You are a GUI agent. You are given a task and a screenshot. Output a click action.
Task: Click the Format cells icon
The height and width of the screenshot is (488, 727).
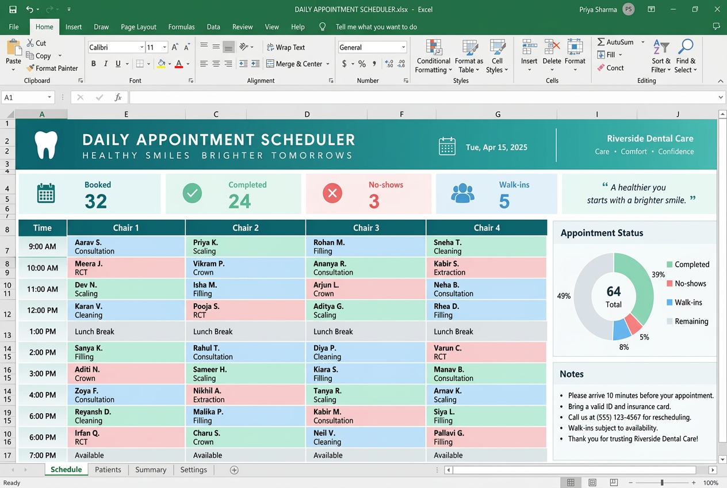pyautogui.click(x=575, y=47)
